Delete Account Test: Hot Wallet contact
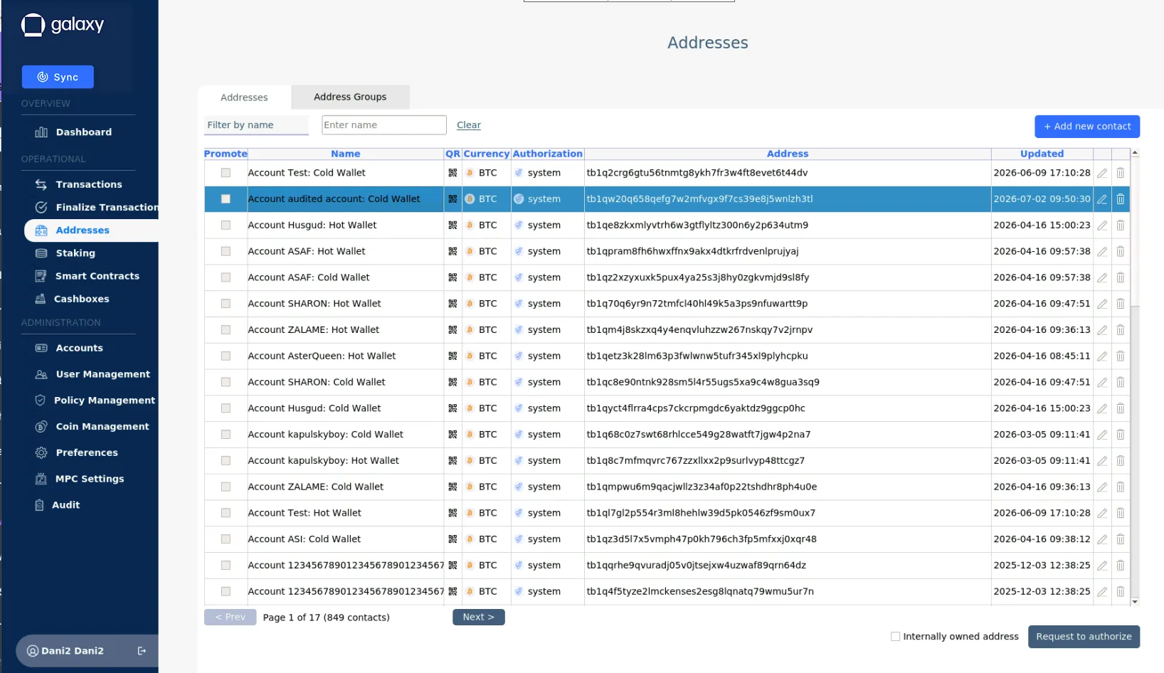 (1121, 513)
